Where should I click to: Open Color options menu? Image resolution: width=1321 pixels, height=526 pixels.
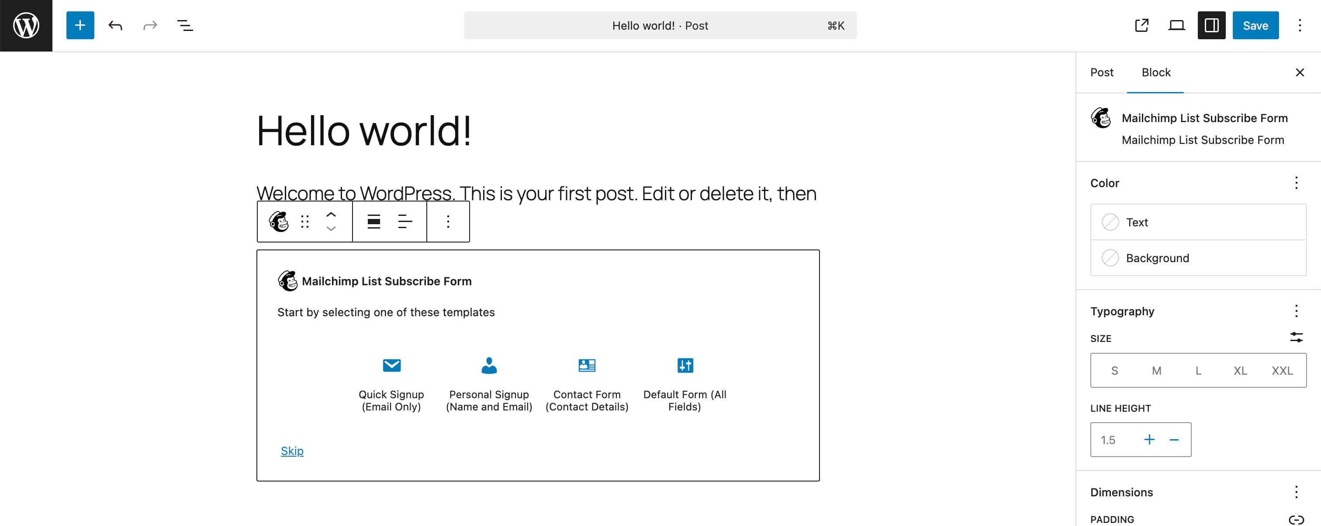[x=1296, y=183]
